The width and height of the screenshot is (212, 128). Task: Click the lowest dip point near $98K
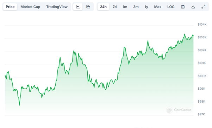(19, 105)
